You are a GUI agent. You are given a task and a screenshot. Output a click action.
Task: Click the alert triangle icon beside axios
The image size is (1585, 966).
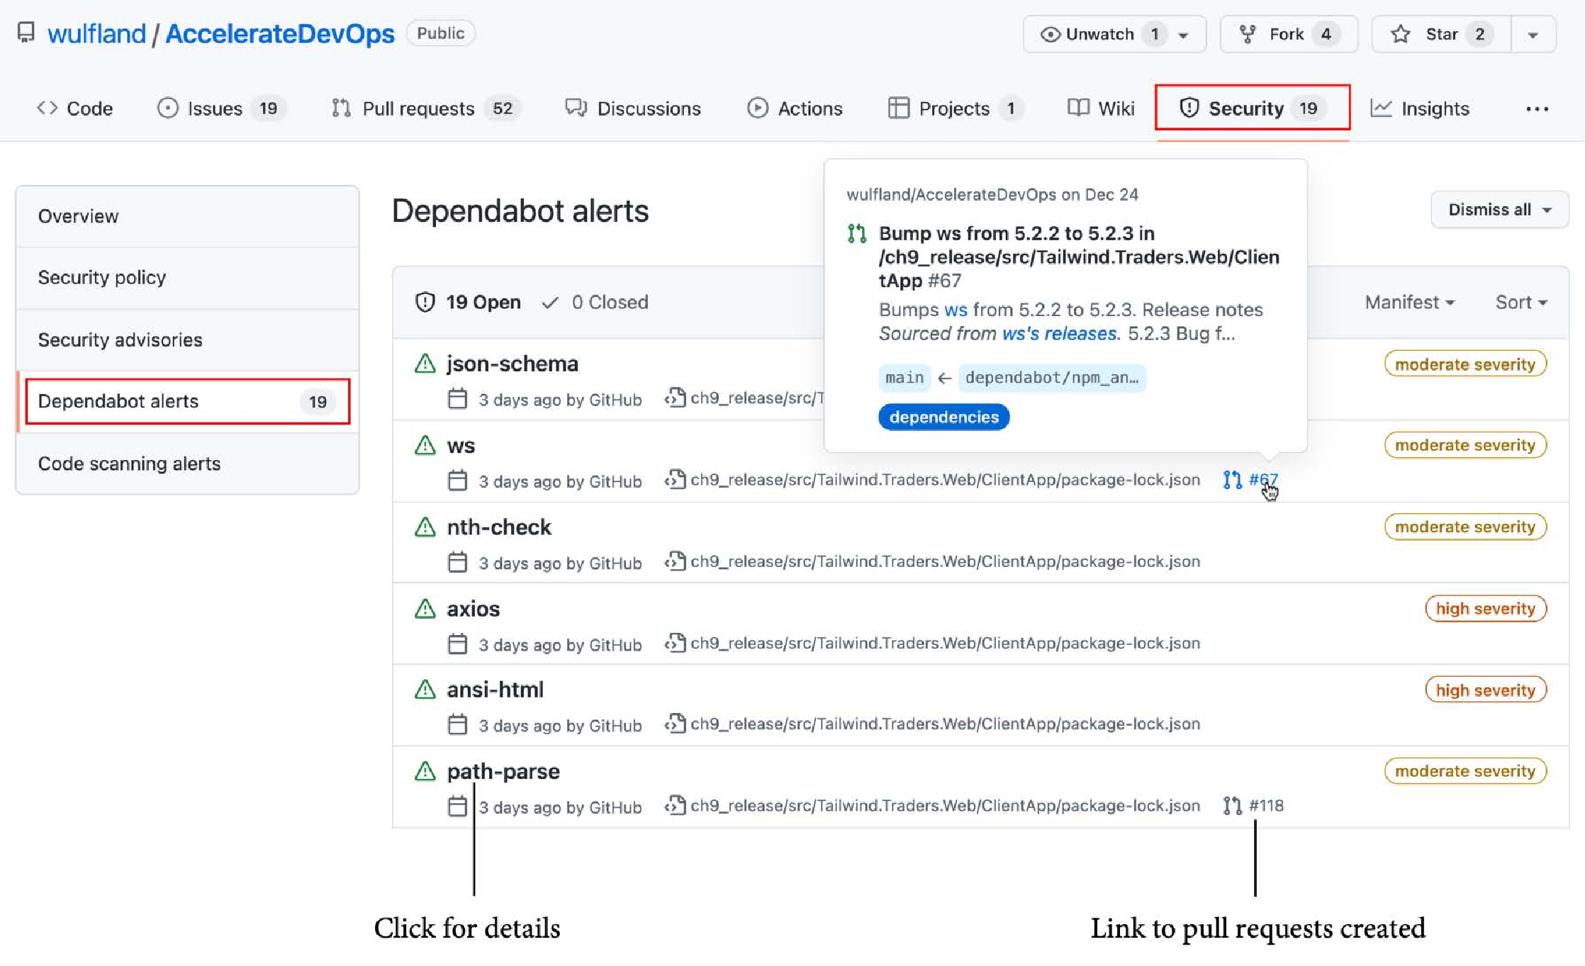425,609
